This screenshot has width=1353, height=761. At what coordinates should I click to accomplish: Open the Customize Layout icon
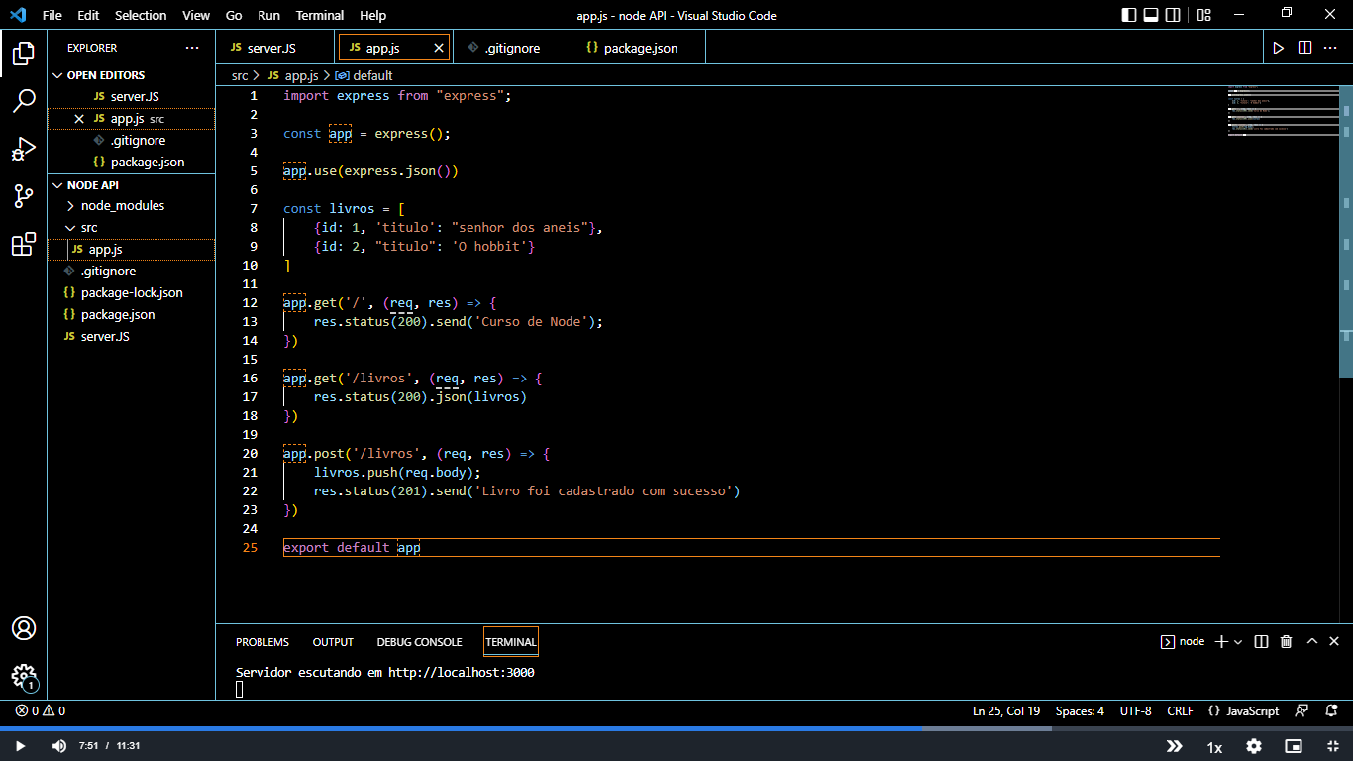[x=1204, y=15]
